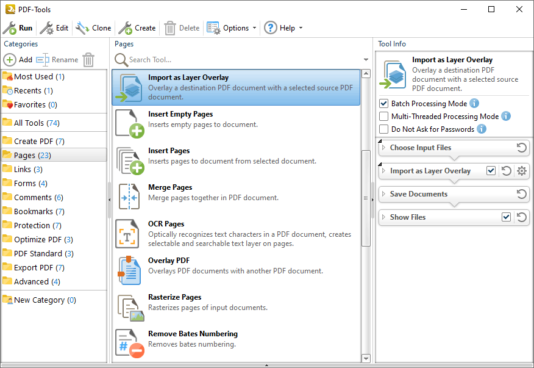This screenshot has height=368, width=534.
Task: Click the Search Tool input field
Action: click(244, 60)
